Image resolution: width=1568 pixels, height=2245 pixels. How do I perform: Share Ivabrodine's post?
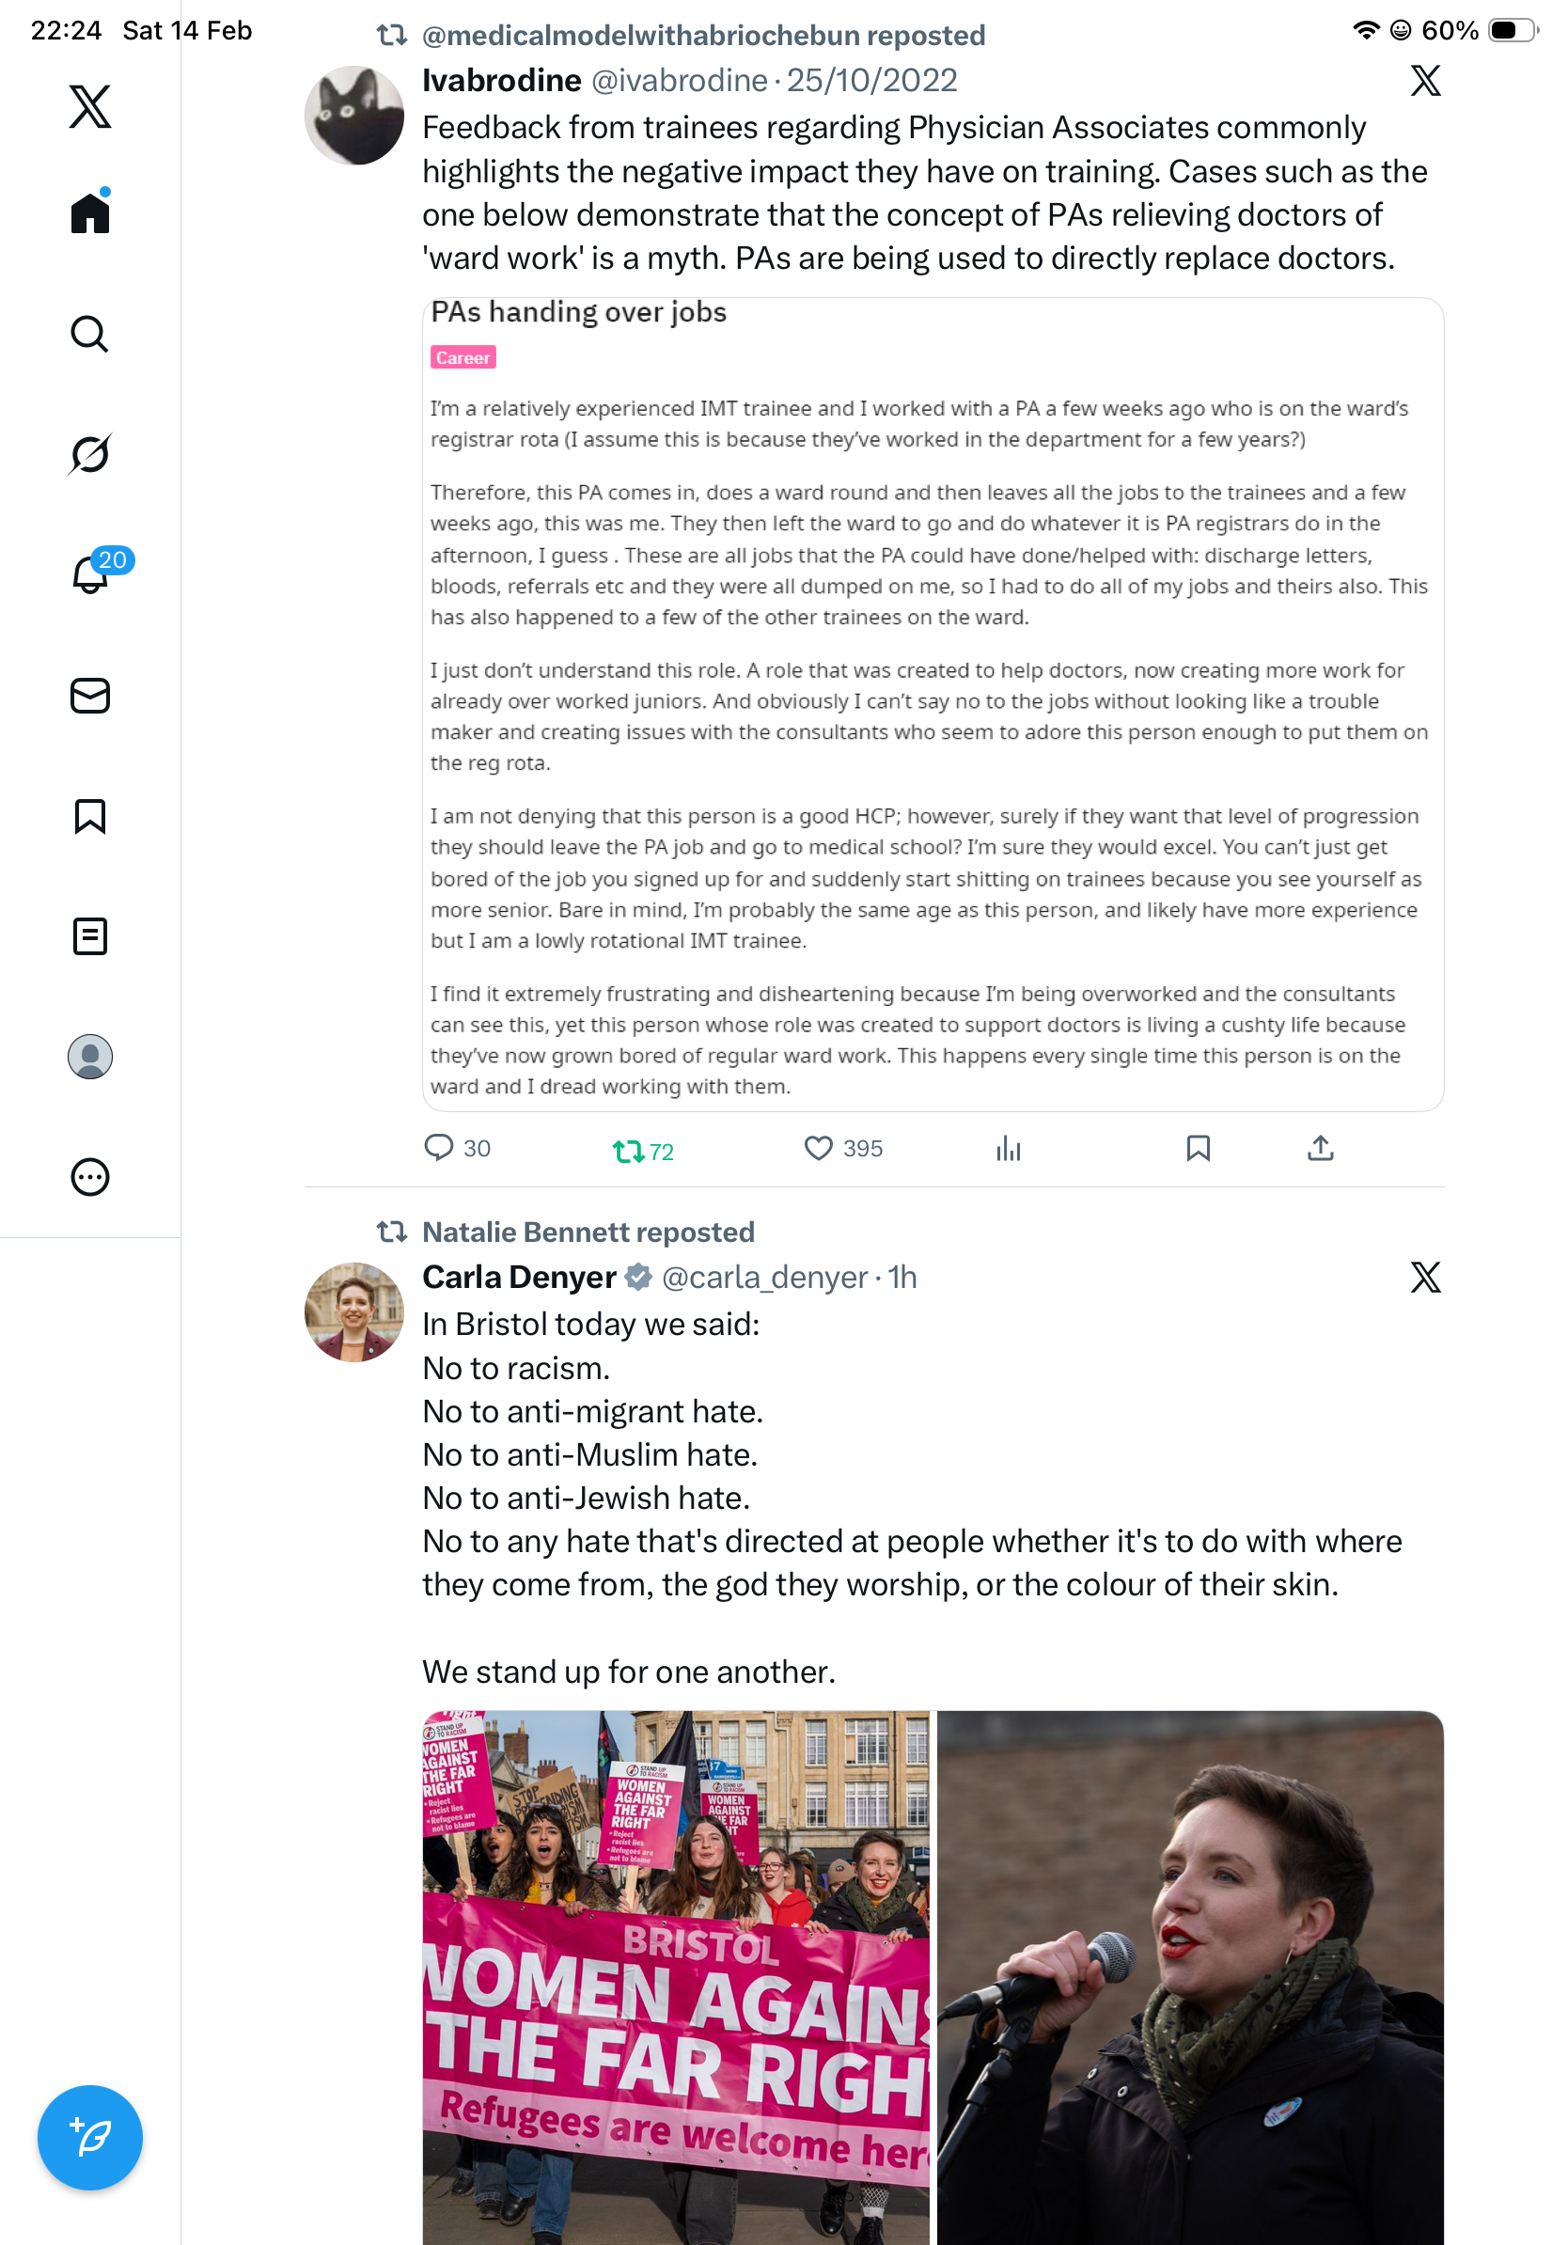(1320, 1147)
